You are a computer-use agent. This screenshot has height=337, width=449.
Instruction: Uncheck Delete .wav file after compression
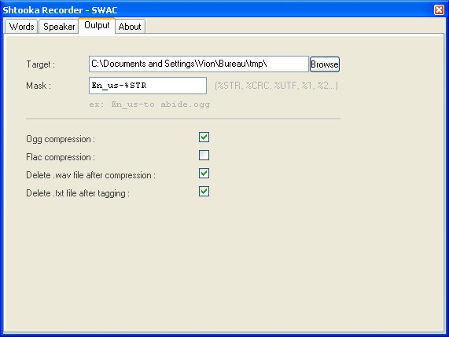point(204,174)
